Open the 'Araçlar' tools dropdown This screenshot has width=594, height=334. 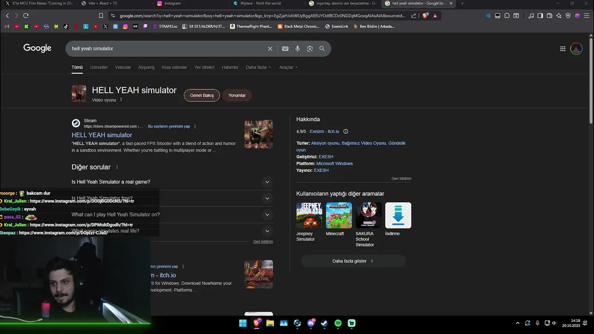click(x=288, y=67)
